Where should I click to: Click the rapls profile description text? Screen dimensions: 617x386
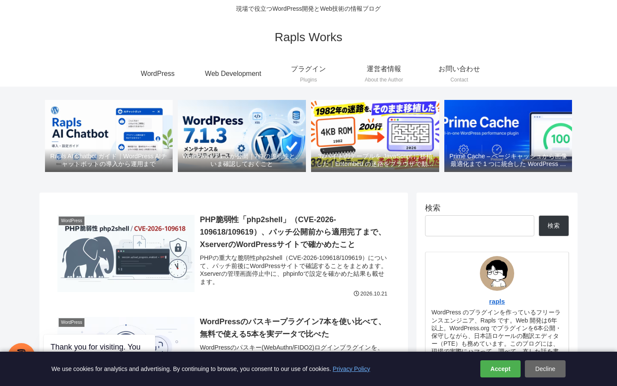497,330
